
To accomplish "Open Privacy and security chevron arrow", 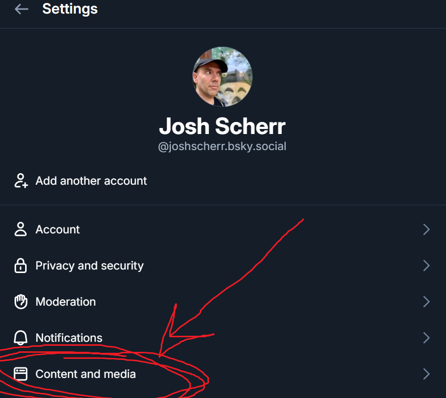I will point(426,266).
